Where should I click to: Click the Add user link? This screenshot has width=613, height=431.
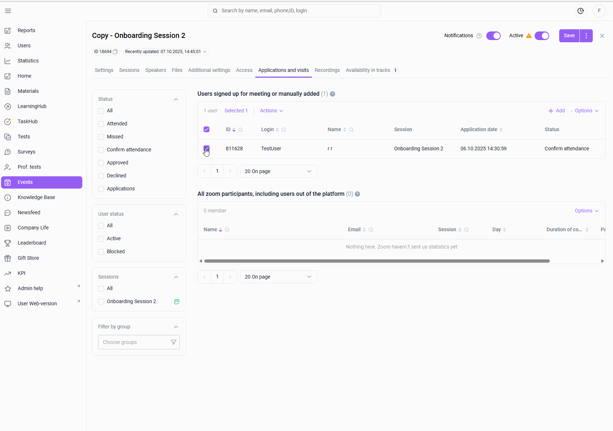tap(556, 111)
